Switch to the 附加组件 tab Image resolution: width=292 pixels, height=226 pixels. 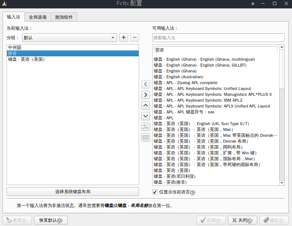(64, 17)
